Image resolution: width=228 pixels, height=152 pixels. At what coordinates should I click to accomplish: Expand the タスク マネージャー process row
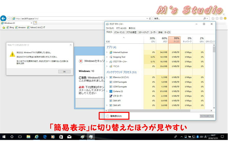[107, 62]
